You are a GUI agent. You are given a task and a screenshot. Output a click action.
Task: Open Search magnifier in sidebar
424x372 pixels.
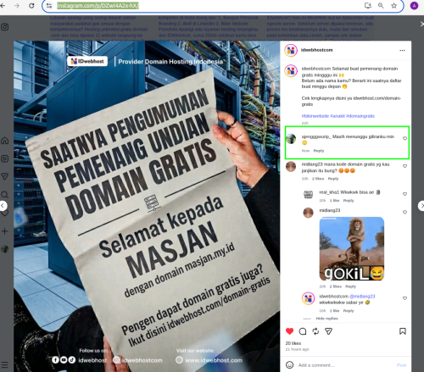click(4, 195)
